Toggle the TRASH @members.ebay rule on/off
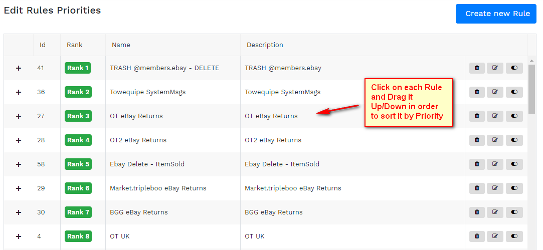Viewport: 543px width, 250px height. tap(514, 68)
